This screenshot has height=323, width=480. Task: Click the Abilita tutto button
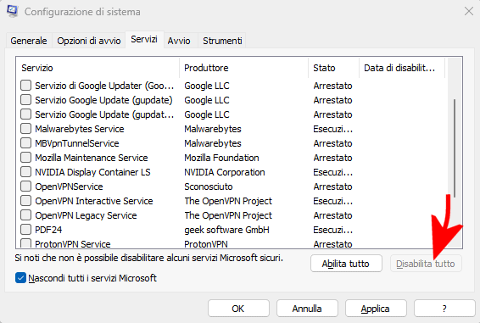(346, 264)
